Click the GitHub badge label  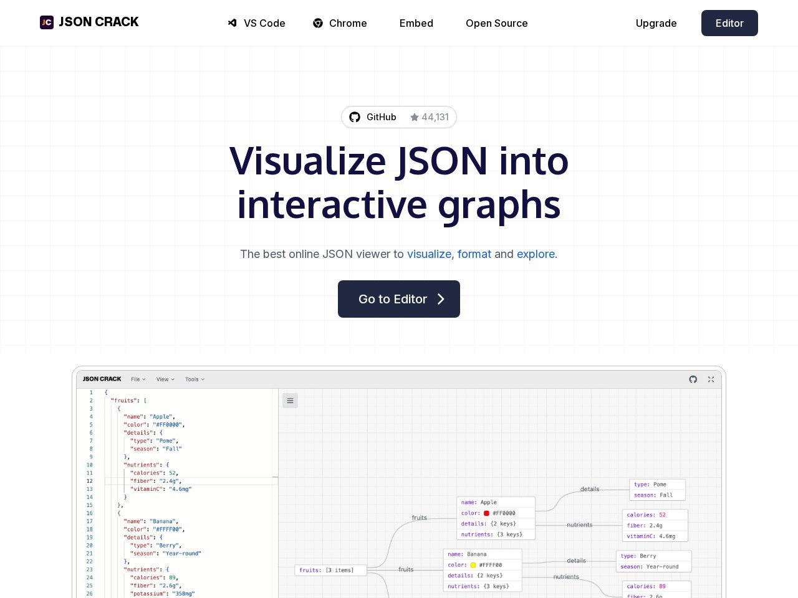point(382,117)
